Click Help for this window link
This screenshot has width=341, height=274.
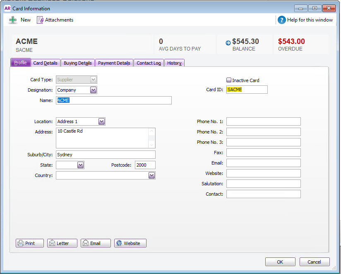(310, 20)
